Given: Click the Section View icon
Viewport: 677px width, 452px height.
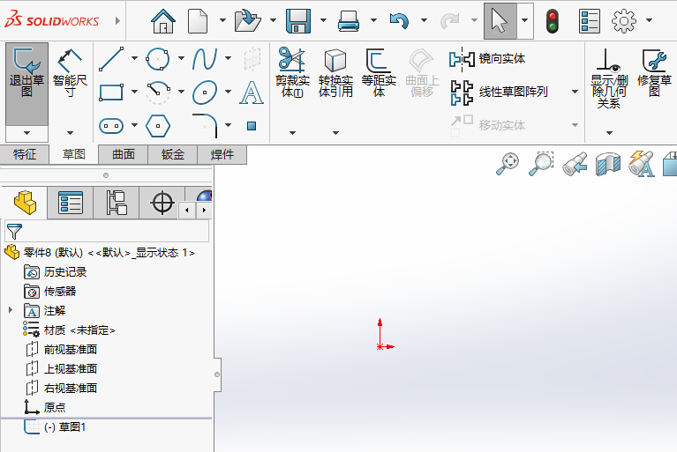Looking at the screenshot, I should 608,164.
